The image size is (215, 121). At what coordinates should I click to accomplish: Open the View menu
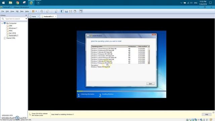tap(12, 11)
